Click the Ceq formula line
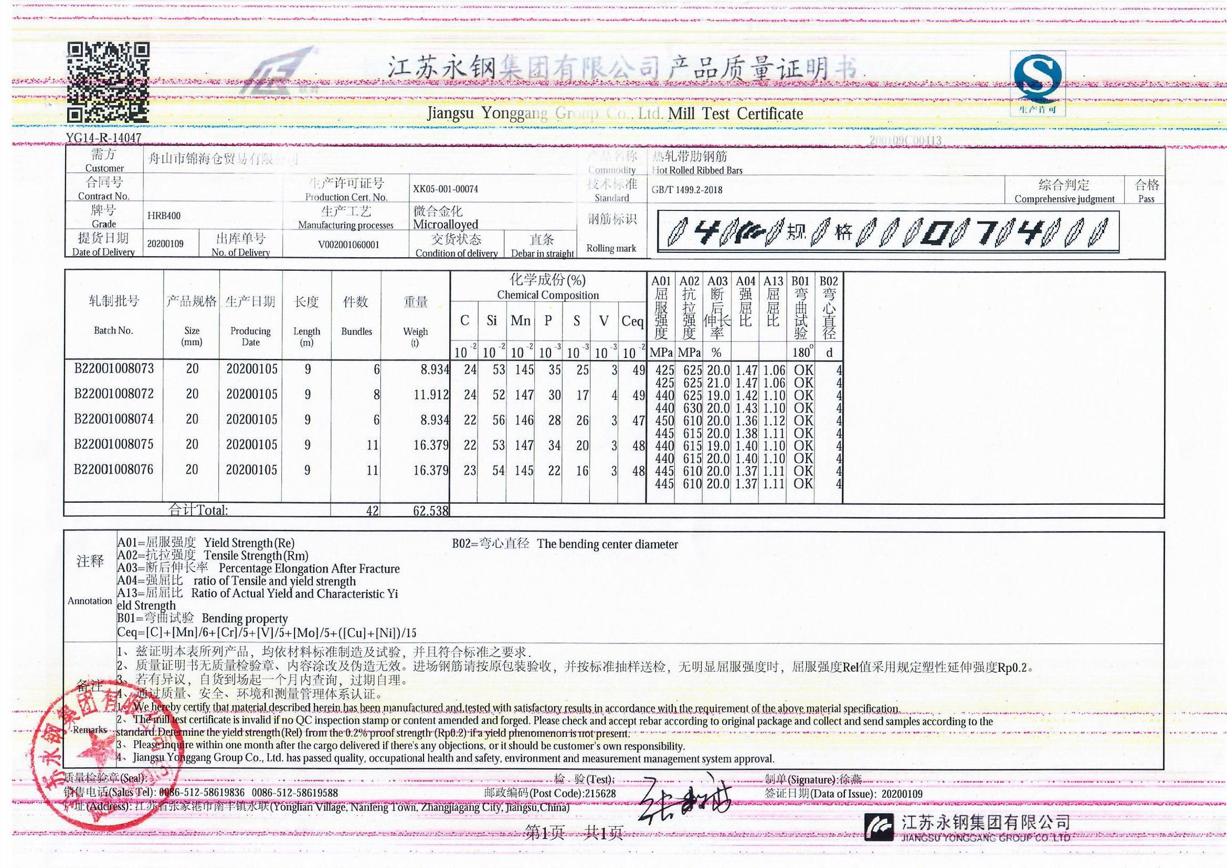1227x868 pixels. [267, 633]
